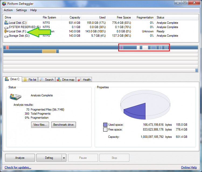Click the Pause button
The width and height of the screenshot is (202, 172).
[83, 158]
